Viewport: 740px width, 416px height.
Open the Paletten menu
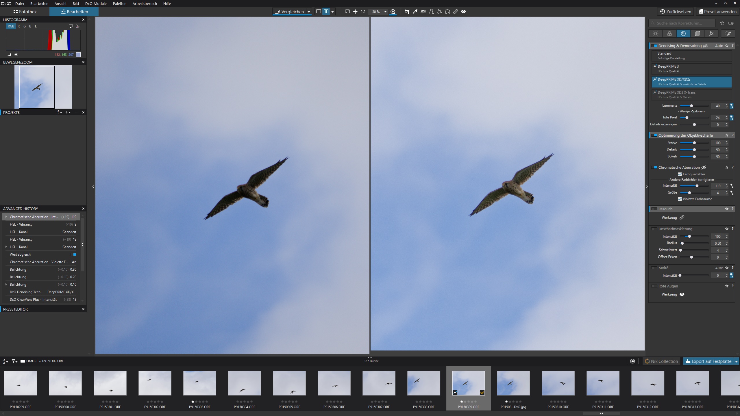(x=119, y=3)
